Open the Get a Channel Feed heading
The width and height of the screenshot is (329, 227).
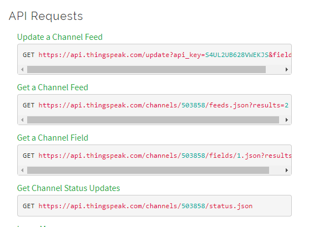(53, 87)
